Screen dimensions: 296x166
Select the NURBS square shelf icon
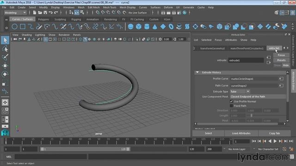(23, 27)
